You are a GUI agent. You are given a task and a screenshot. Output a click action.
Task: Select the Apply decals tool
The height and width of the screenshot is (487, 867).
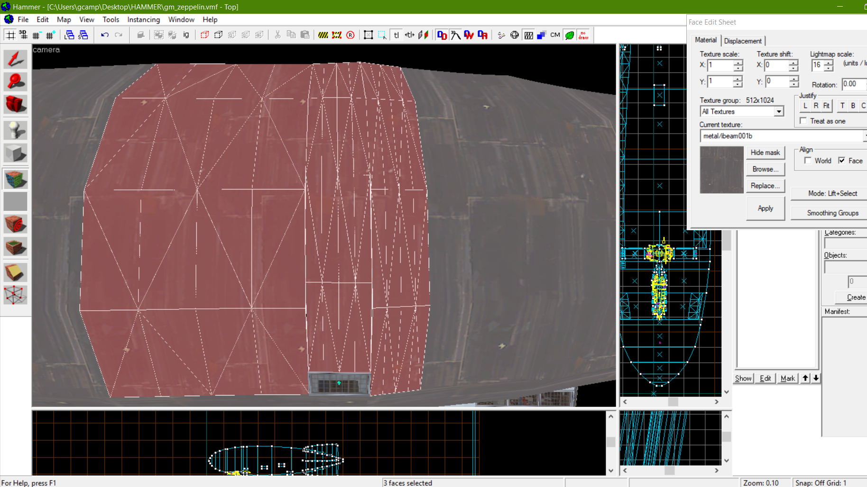coord(15,225)
